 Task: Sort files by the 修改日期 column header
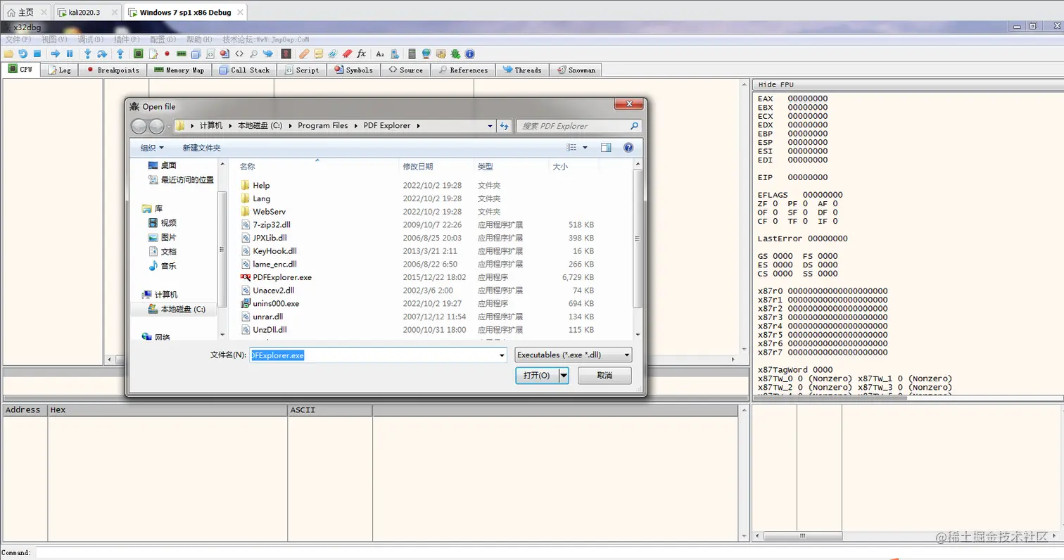click(x=418, y=167)
